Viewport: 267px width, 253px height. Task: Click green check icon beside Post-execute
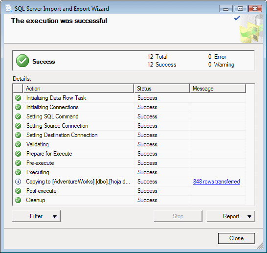tap(18, 191)
